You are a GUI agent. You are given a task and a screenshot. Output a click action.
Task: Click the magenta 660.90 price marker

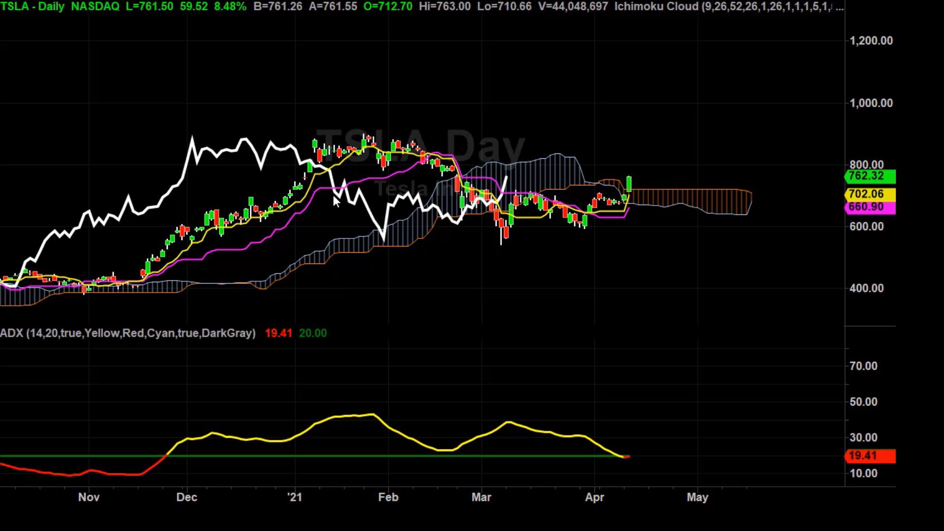point(870,207)
